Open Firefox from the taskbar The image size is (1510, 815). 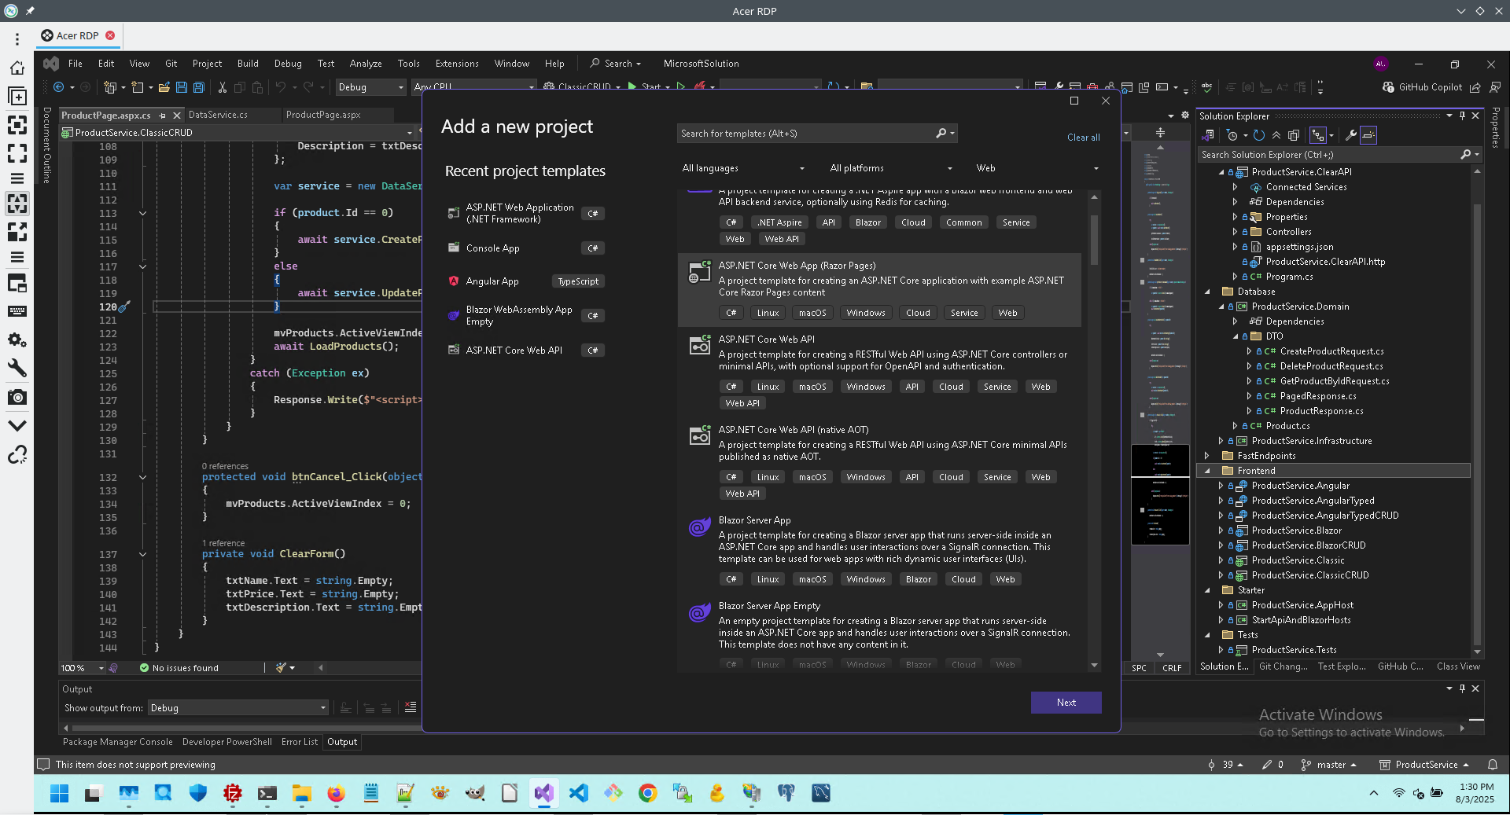336,793
